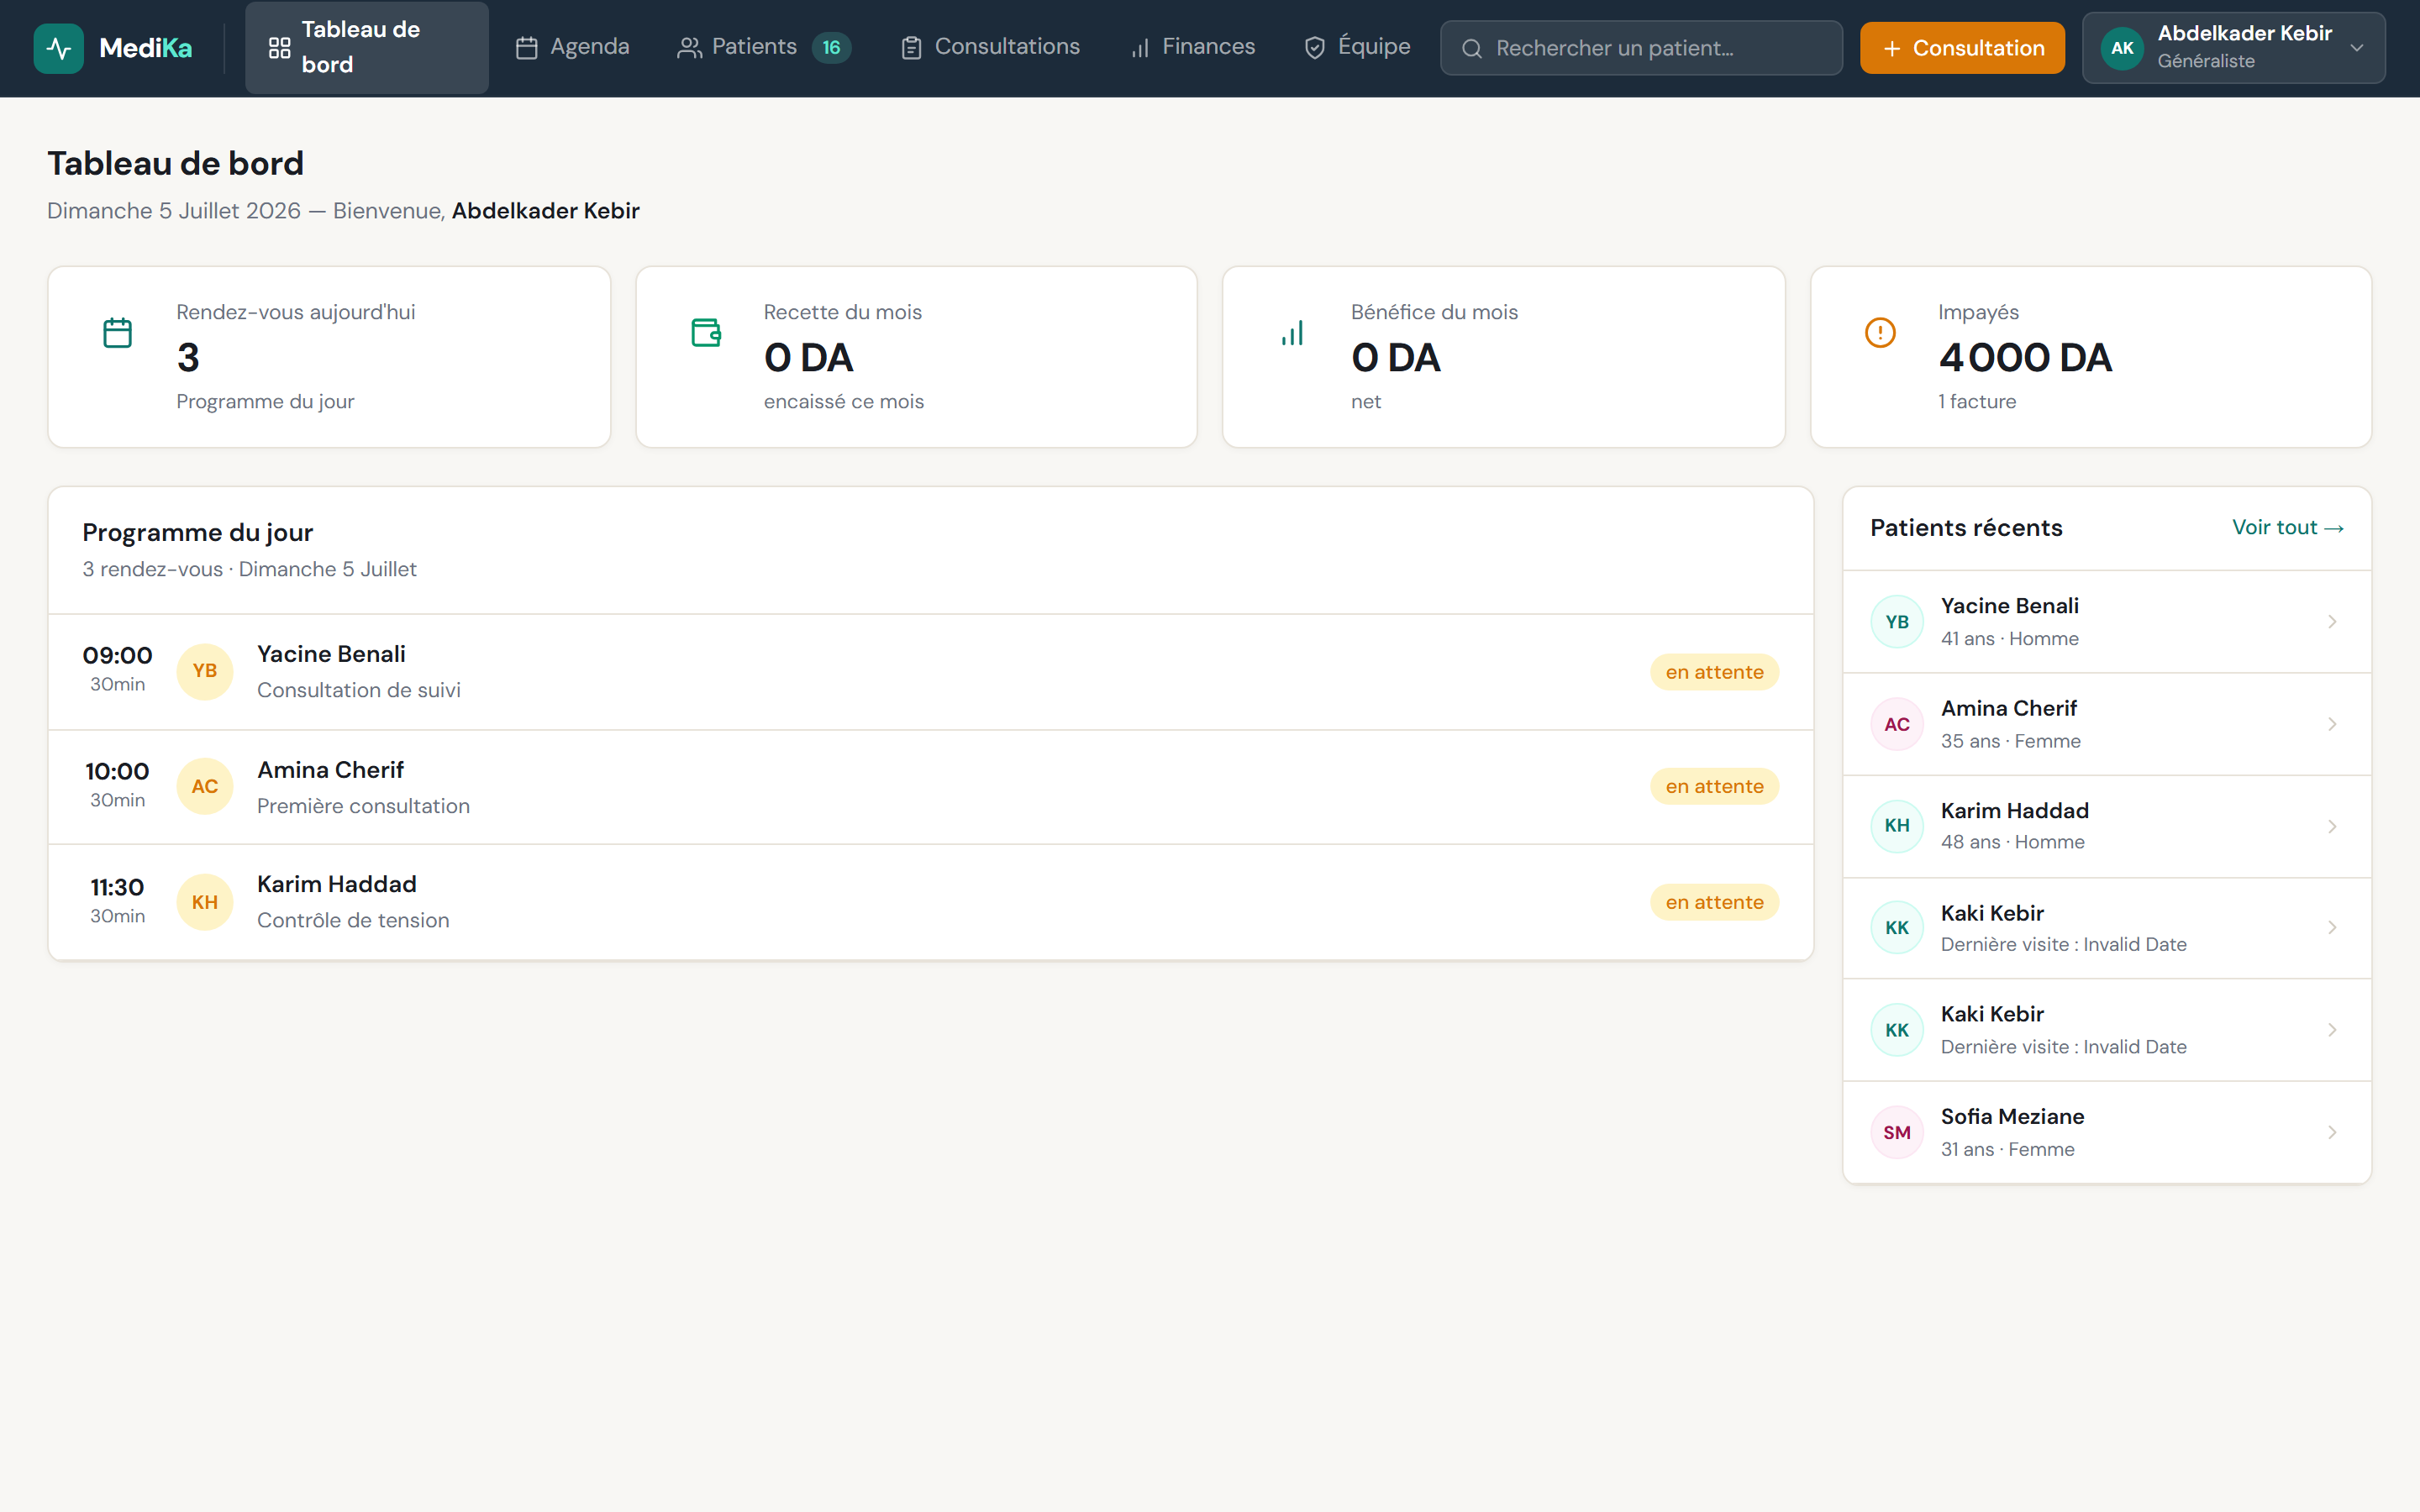
Task: Go to the Finances tab
Action: [1192, 47]
